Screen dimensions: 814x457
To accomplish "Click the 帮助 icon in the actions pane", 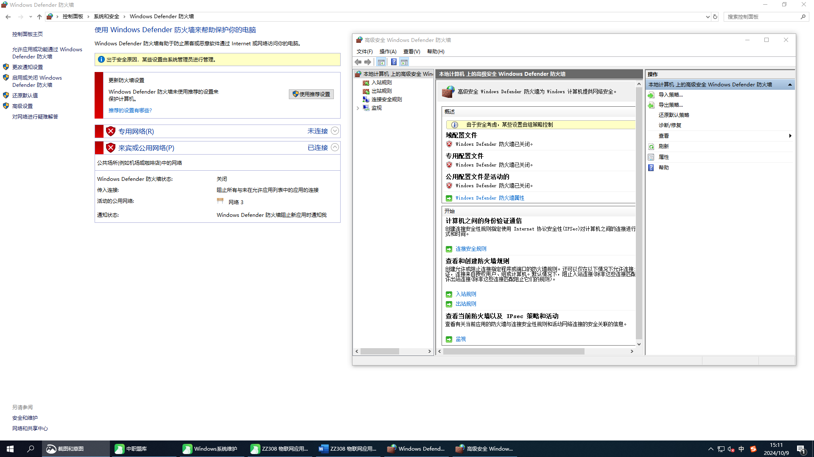I will tap(651, 168).
